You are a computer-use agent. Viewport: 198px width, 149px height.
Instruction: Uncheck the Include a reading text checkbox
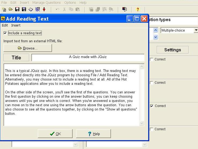5,33
